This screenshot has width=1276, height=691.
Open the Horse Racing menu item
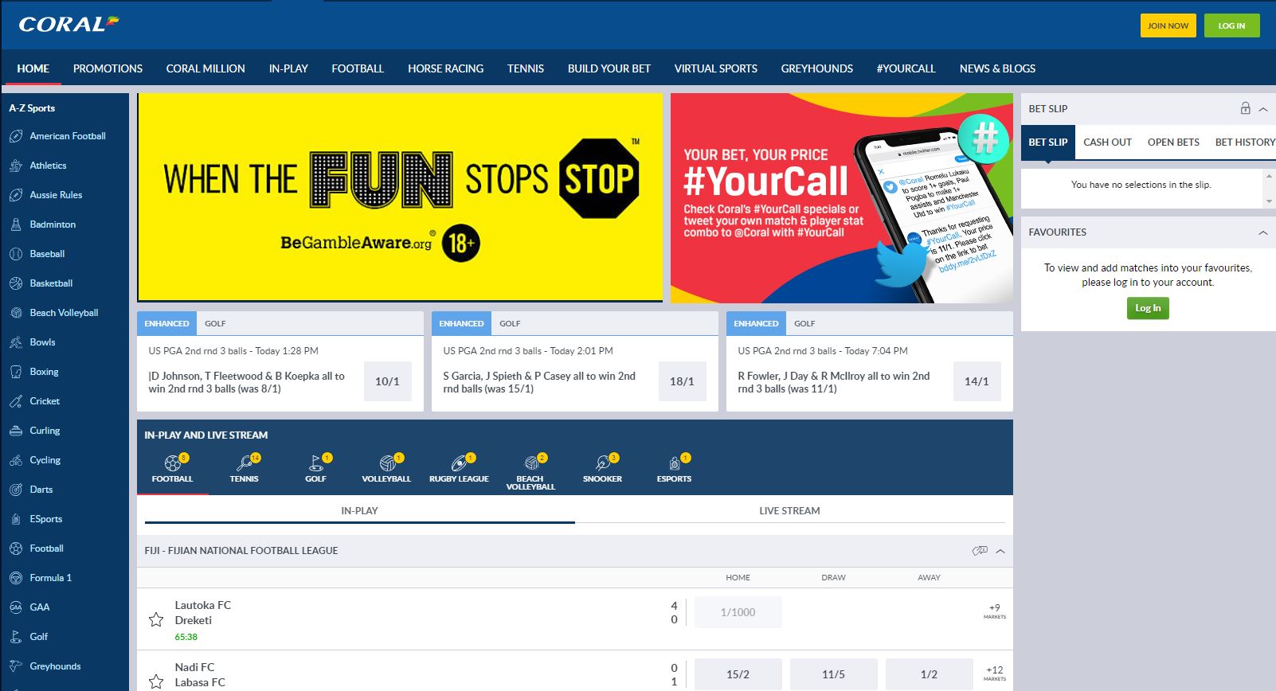click(445, 68)
